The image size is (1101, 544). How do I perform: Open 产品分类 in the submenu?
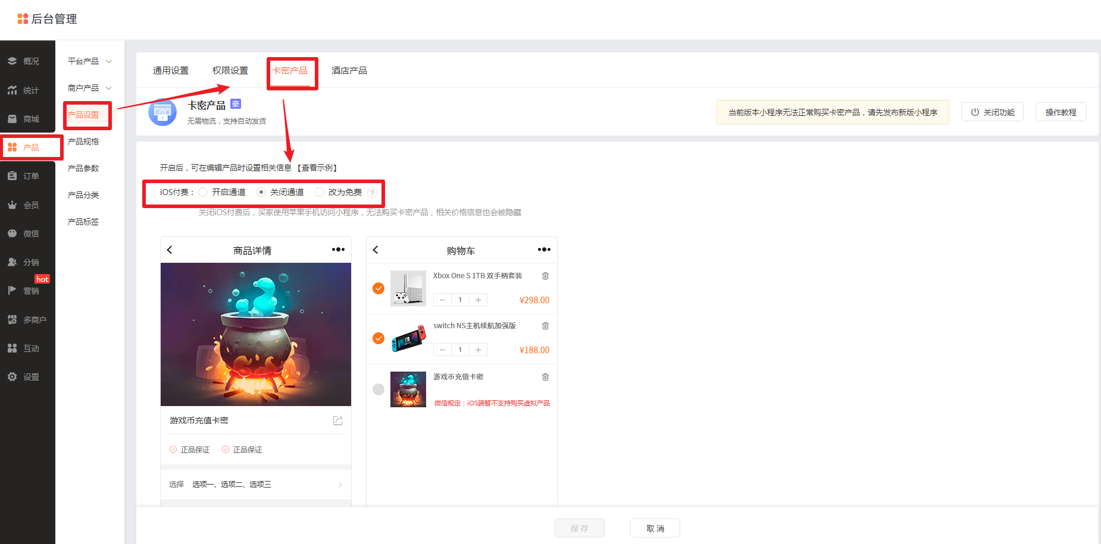click(x=83, y=195)
